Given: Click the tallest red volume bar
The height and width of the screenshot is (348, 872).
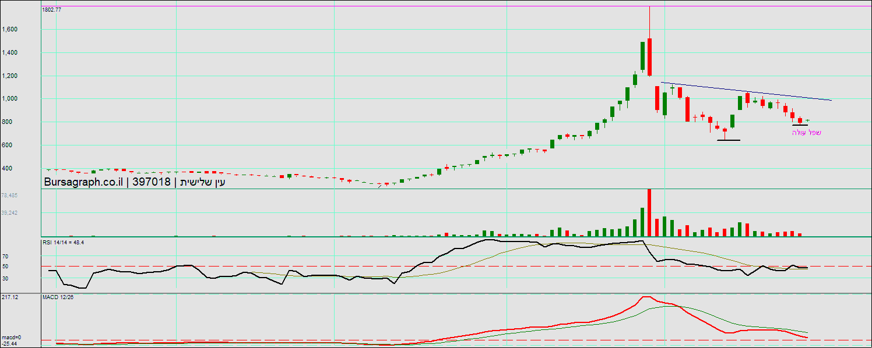Looking at the screenshot, I should [x=649, y=212].
